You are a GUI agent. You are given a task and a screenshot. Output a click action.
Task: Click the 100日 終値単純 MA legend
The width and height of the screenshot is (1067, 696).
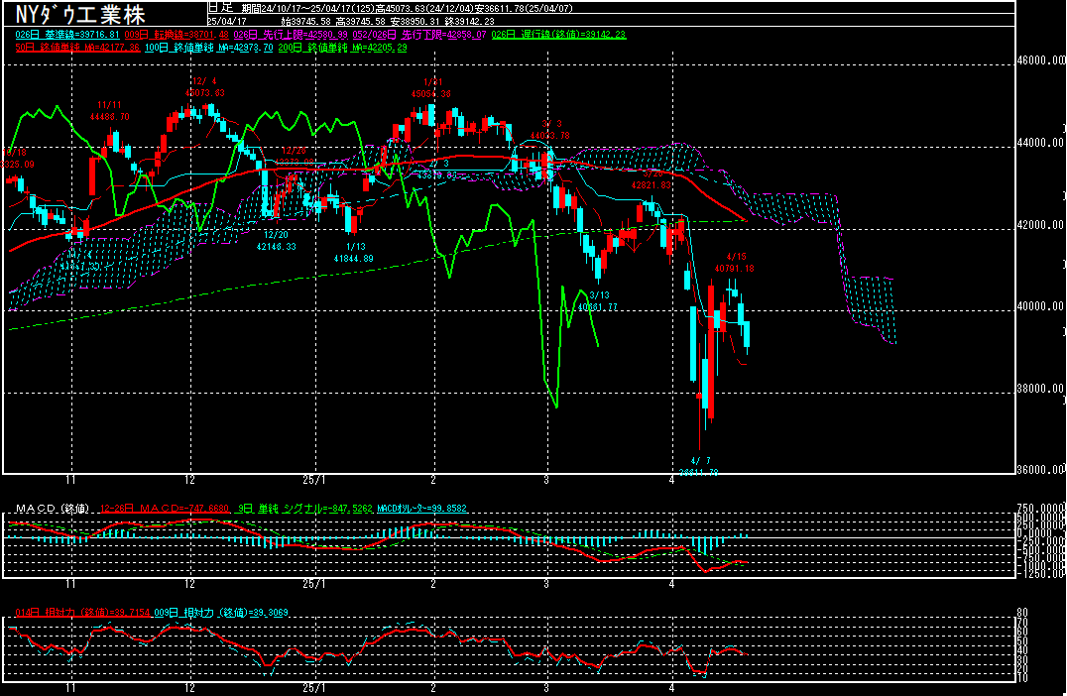coord(208,48)
